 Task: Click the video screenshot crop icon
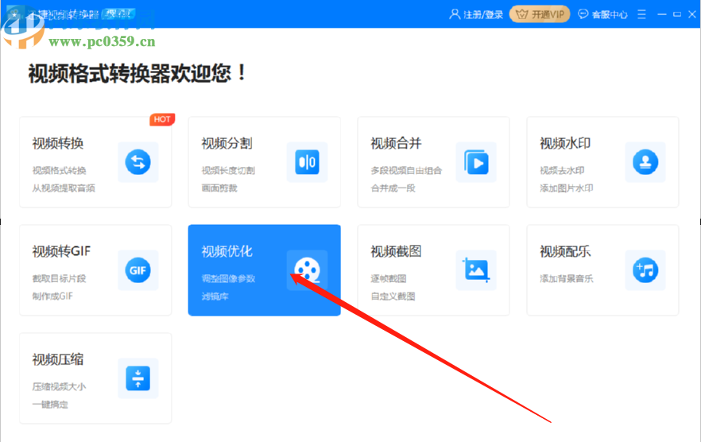point(476,270)
